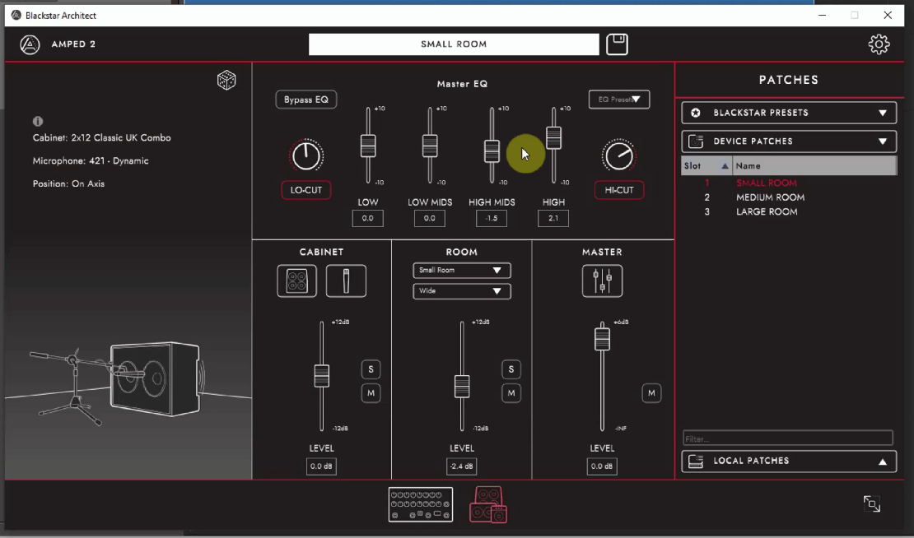Screen dimensions: 914x538
Task: Open the EQ Presets dropdown
Action: pos(619,100)
